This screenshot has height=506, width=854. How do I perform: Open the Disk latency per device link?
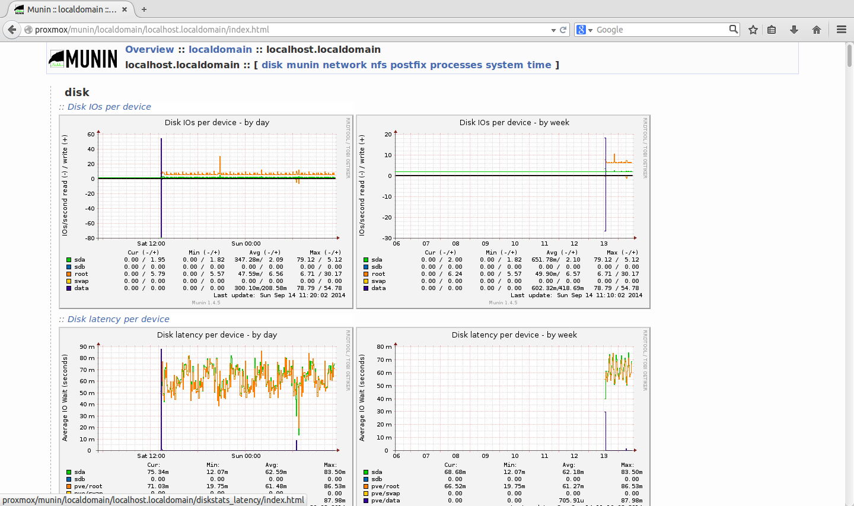(119, 319)
